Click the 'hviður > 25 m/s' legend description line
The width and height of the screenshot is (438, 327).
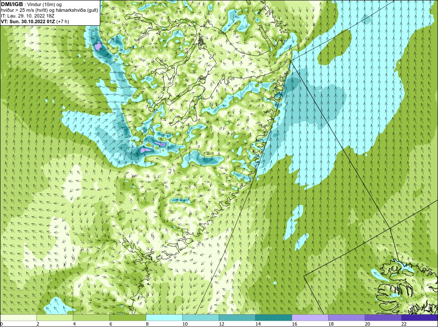tap(49, 10)
